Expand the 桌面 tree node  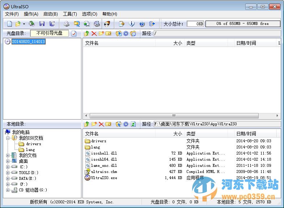click(8, 161)
